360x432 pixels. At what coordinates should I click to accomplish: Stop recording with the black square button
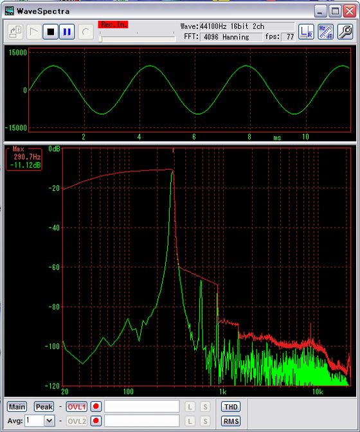pyautogui.click(x=51, y=32)
